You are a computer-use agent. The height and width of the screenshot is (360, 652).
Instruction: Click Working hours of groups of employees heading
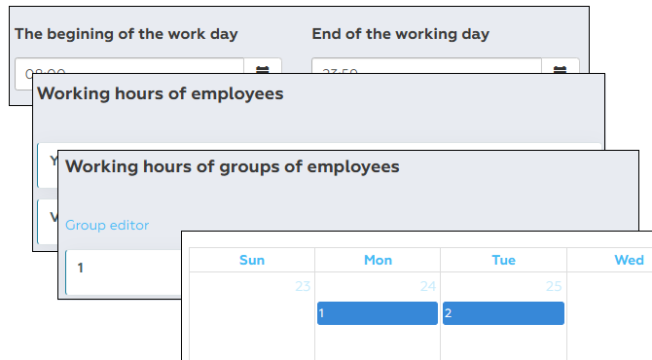click(x=232, y=166)
